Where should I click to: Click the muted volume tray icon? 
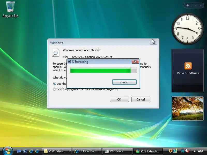(x=187, y=151)
